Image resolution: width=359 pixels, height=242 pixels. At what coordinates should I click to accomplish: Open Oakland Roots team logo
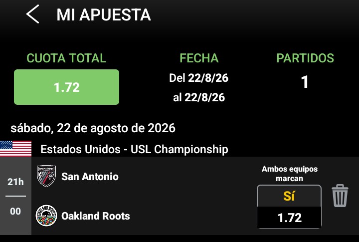[46, 216]
